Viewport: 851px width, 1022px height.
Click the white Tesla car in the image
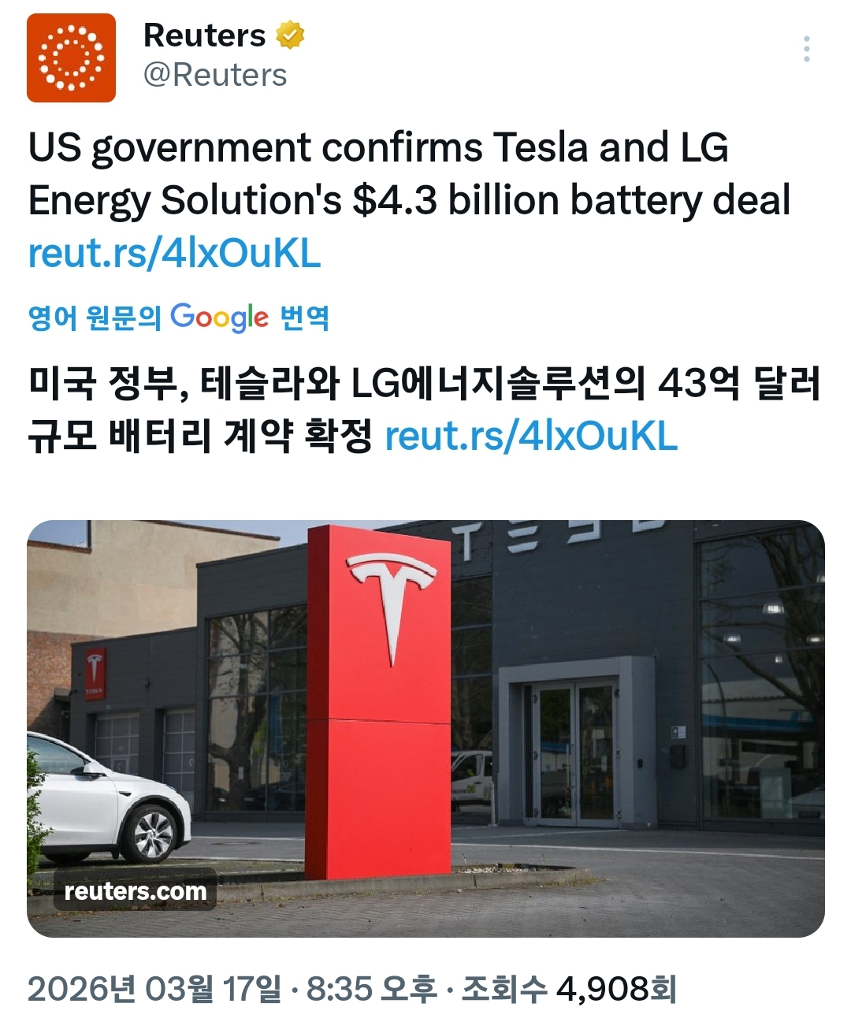[x=102, y=804]
